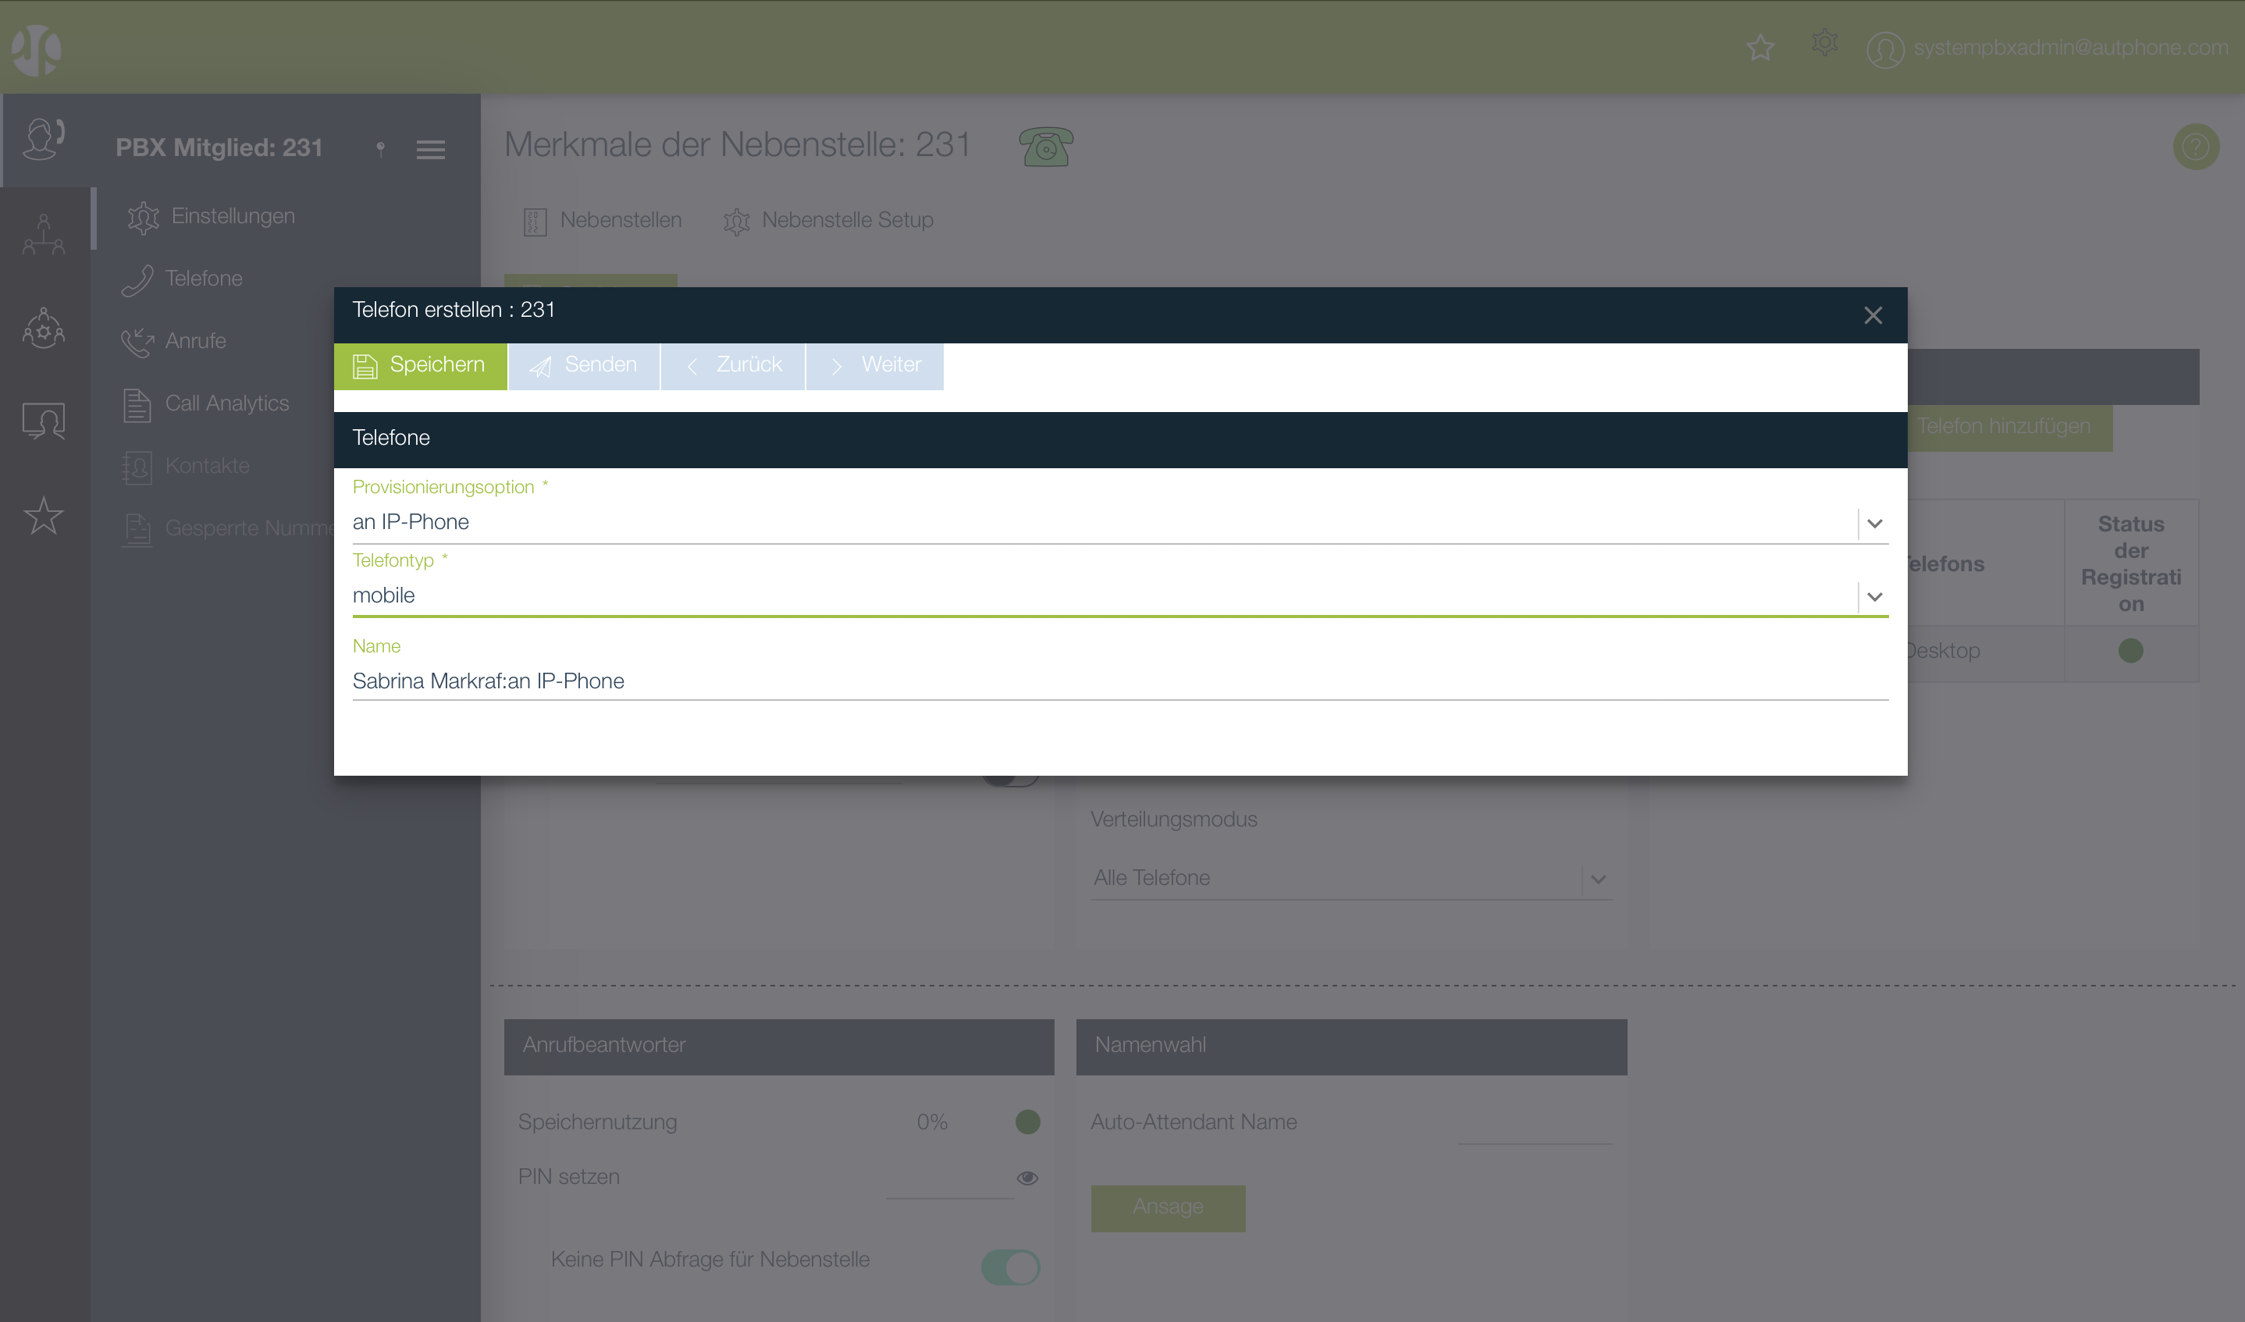Click the green telephone icon beside the title
Image resolution: width=2245 pixels, height=1322 pixels.
(x=1045, y=147)
